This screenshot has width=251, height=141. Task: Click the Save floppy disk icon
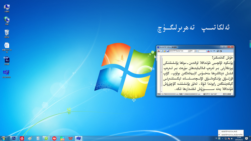[x=168, y=51]
